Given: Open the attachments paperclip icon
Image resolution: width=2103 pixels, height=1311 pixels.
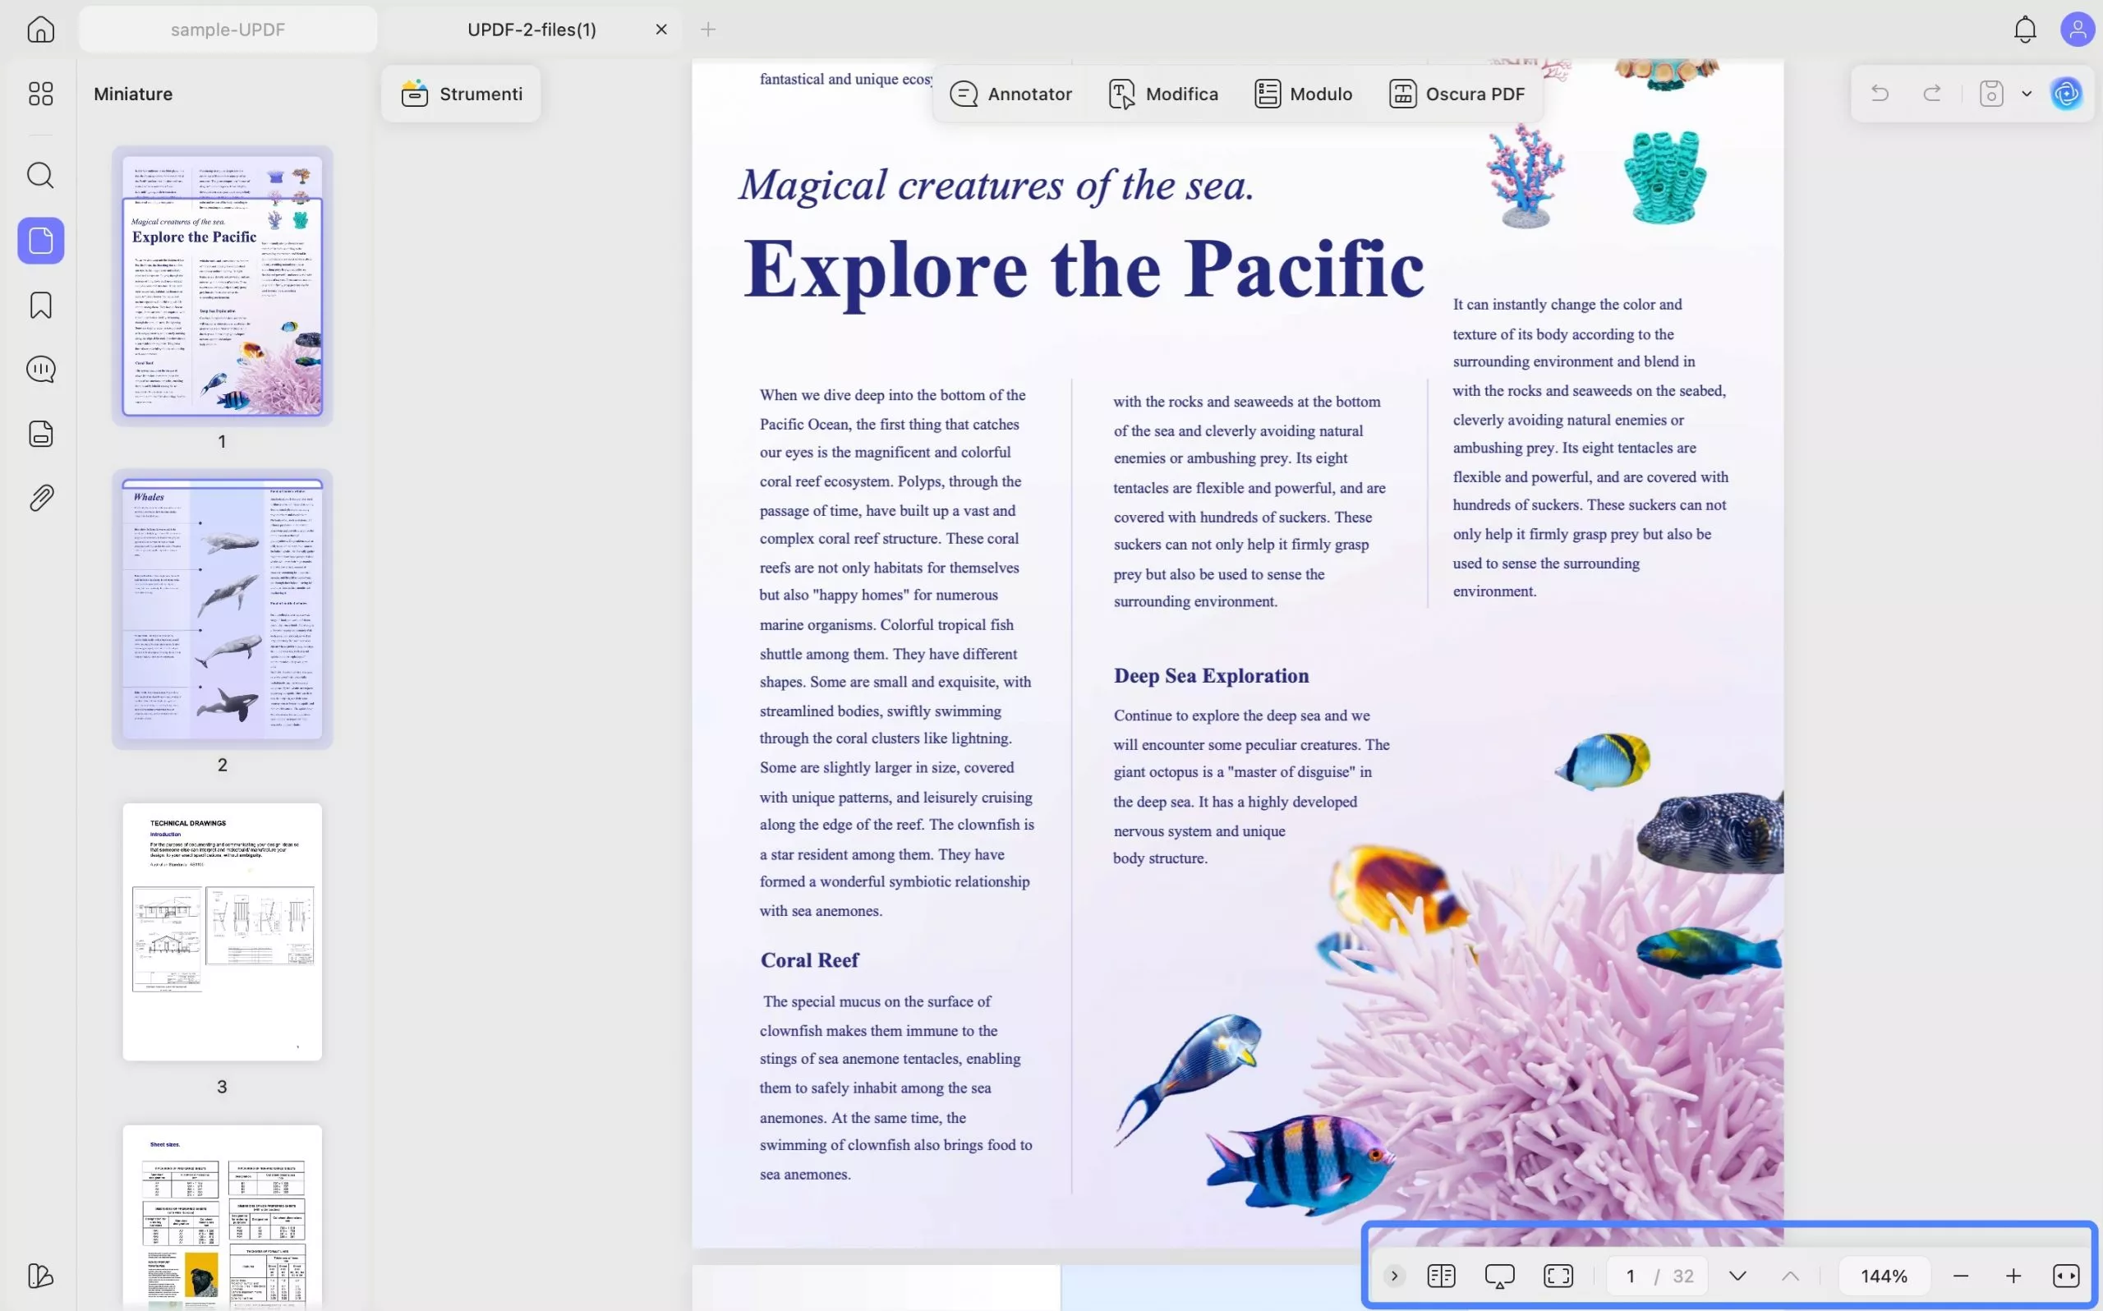Looking at the screenshot, I should coord(41,498).
